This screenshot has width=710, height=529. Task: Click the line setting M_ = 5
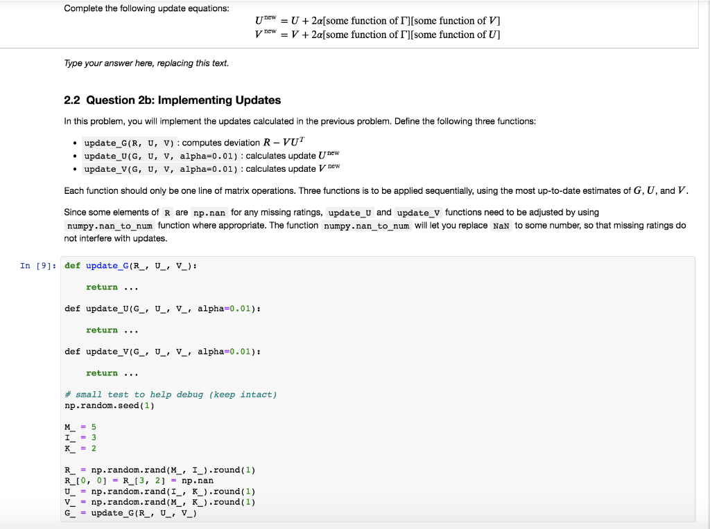pyautogui.click(x=80, y=427)
